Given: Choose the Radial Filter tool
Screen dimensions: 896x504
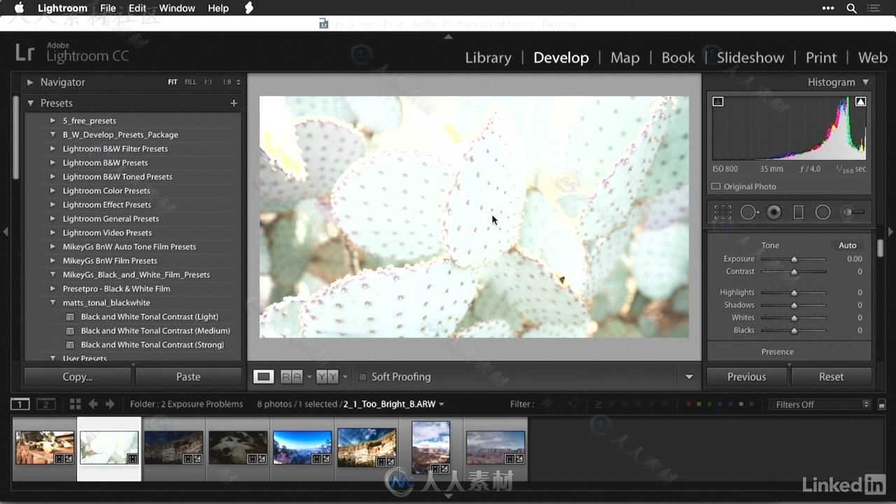Looking at the screenshot, I should coord(822,212).
